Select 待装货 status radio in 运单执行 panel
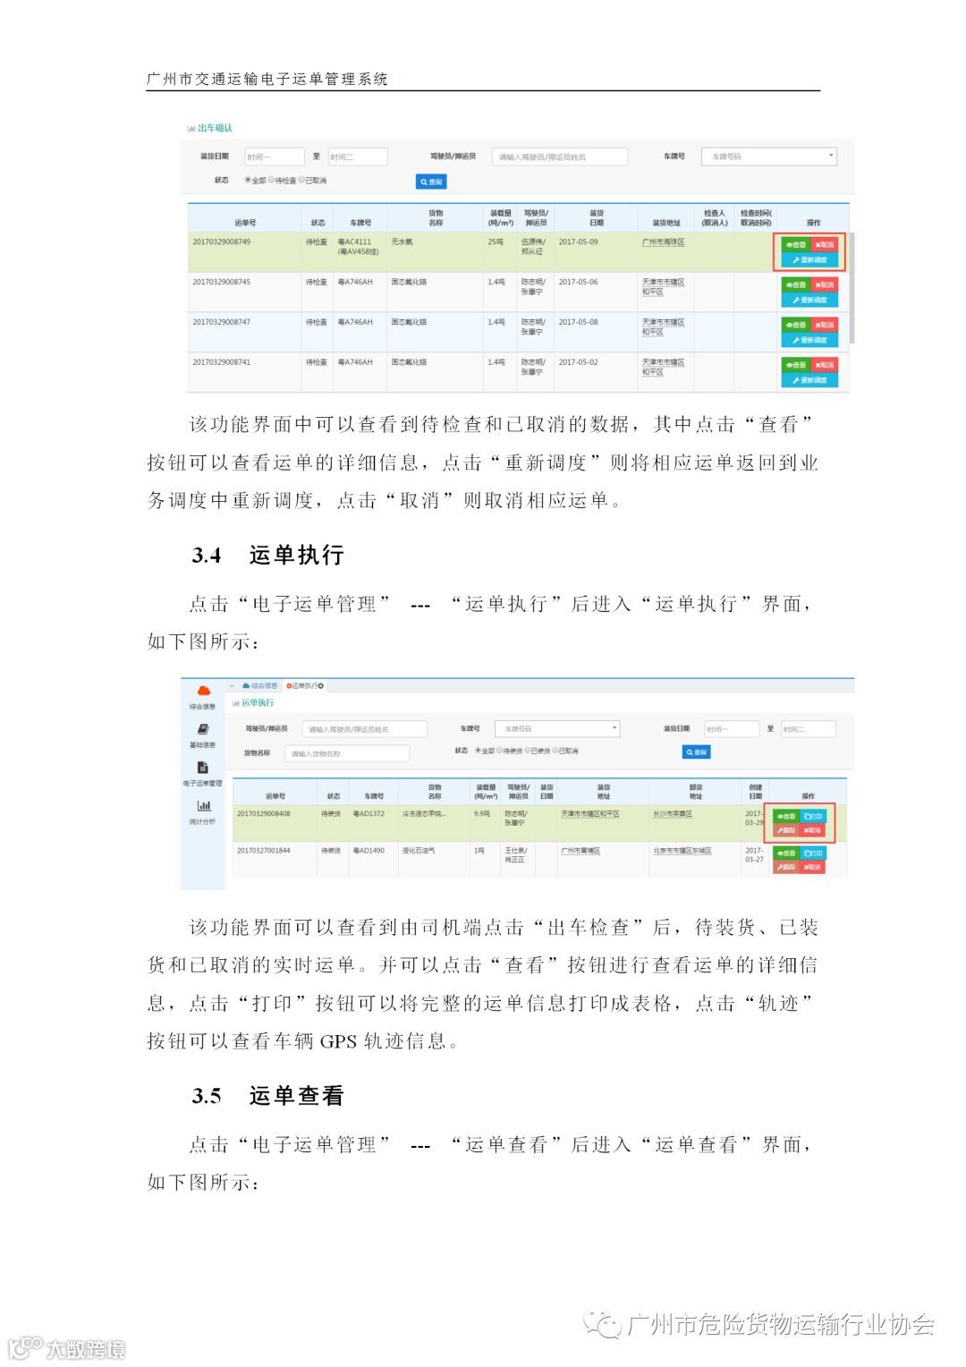Image resolution: width=966 pixels, height=1367 pixels. (x=501, y=751)
